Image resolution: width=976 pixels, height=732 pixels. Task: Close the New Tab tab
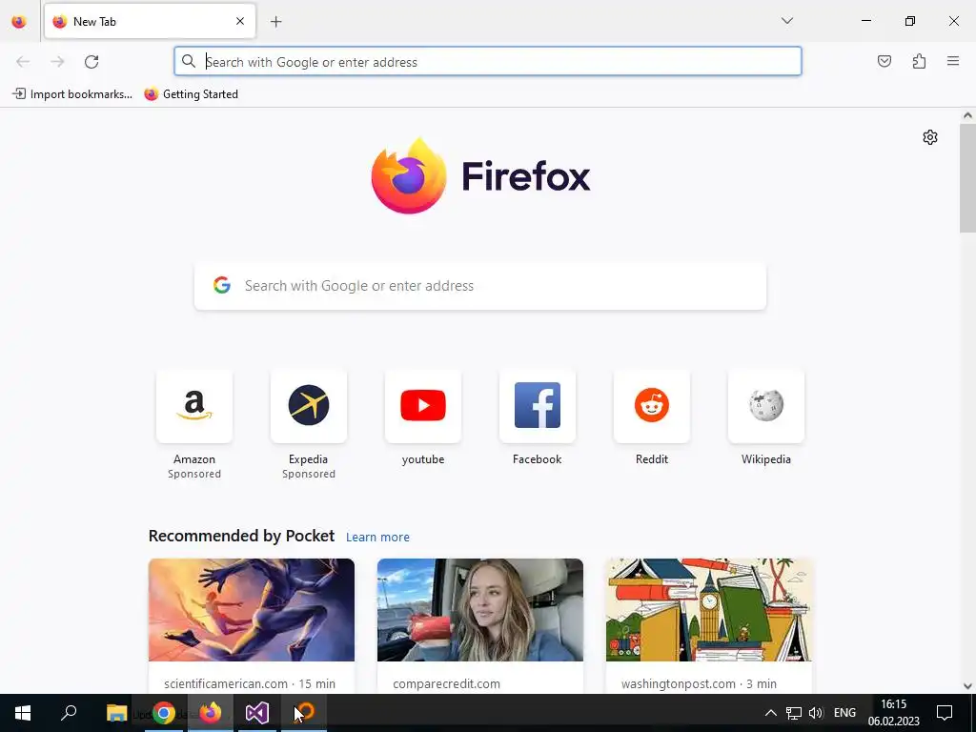tap(240, 21)
